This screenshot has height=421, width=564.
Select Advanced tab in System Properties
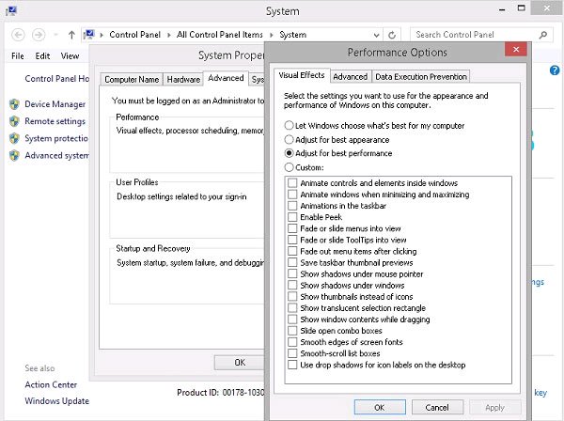pos(226,78)
